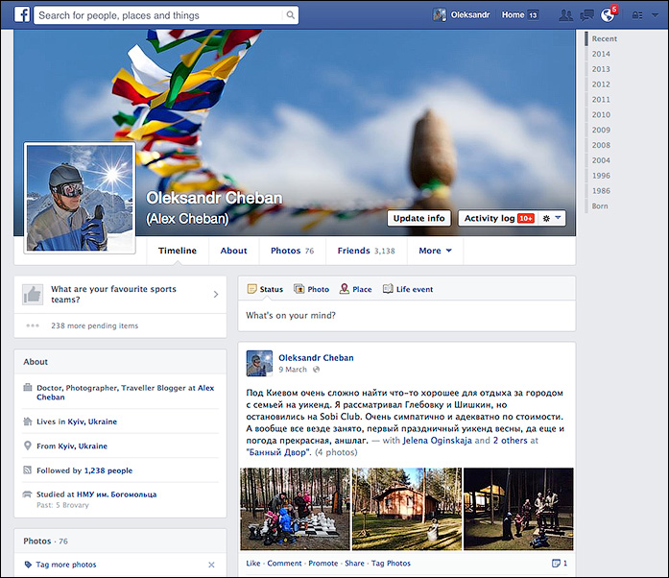
Task: Click the Update info button
Action: point(419,218)
